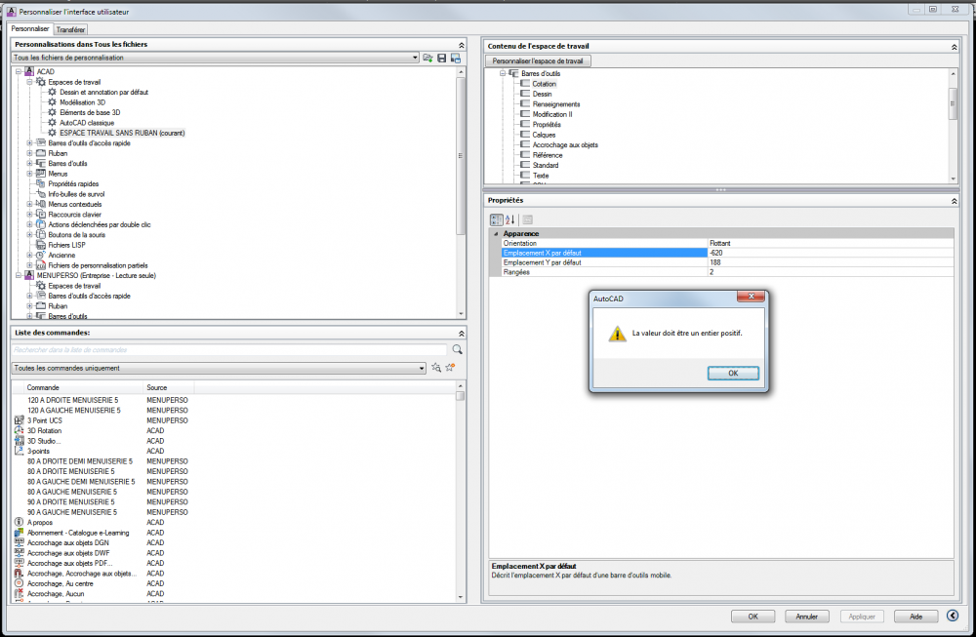
Task: Click the round arrow icon beside Aide
Action: point(953,616)
